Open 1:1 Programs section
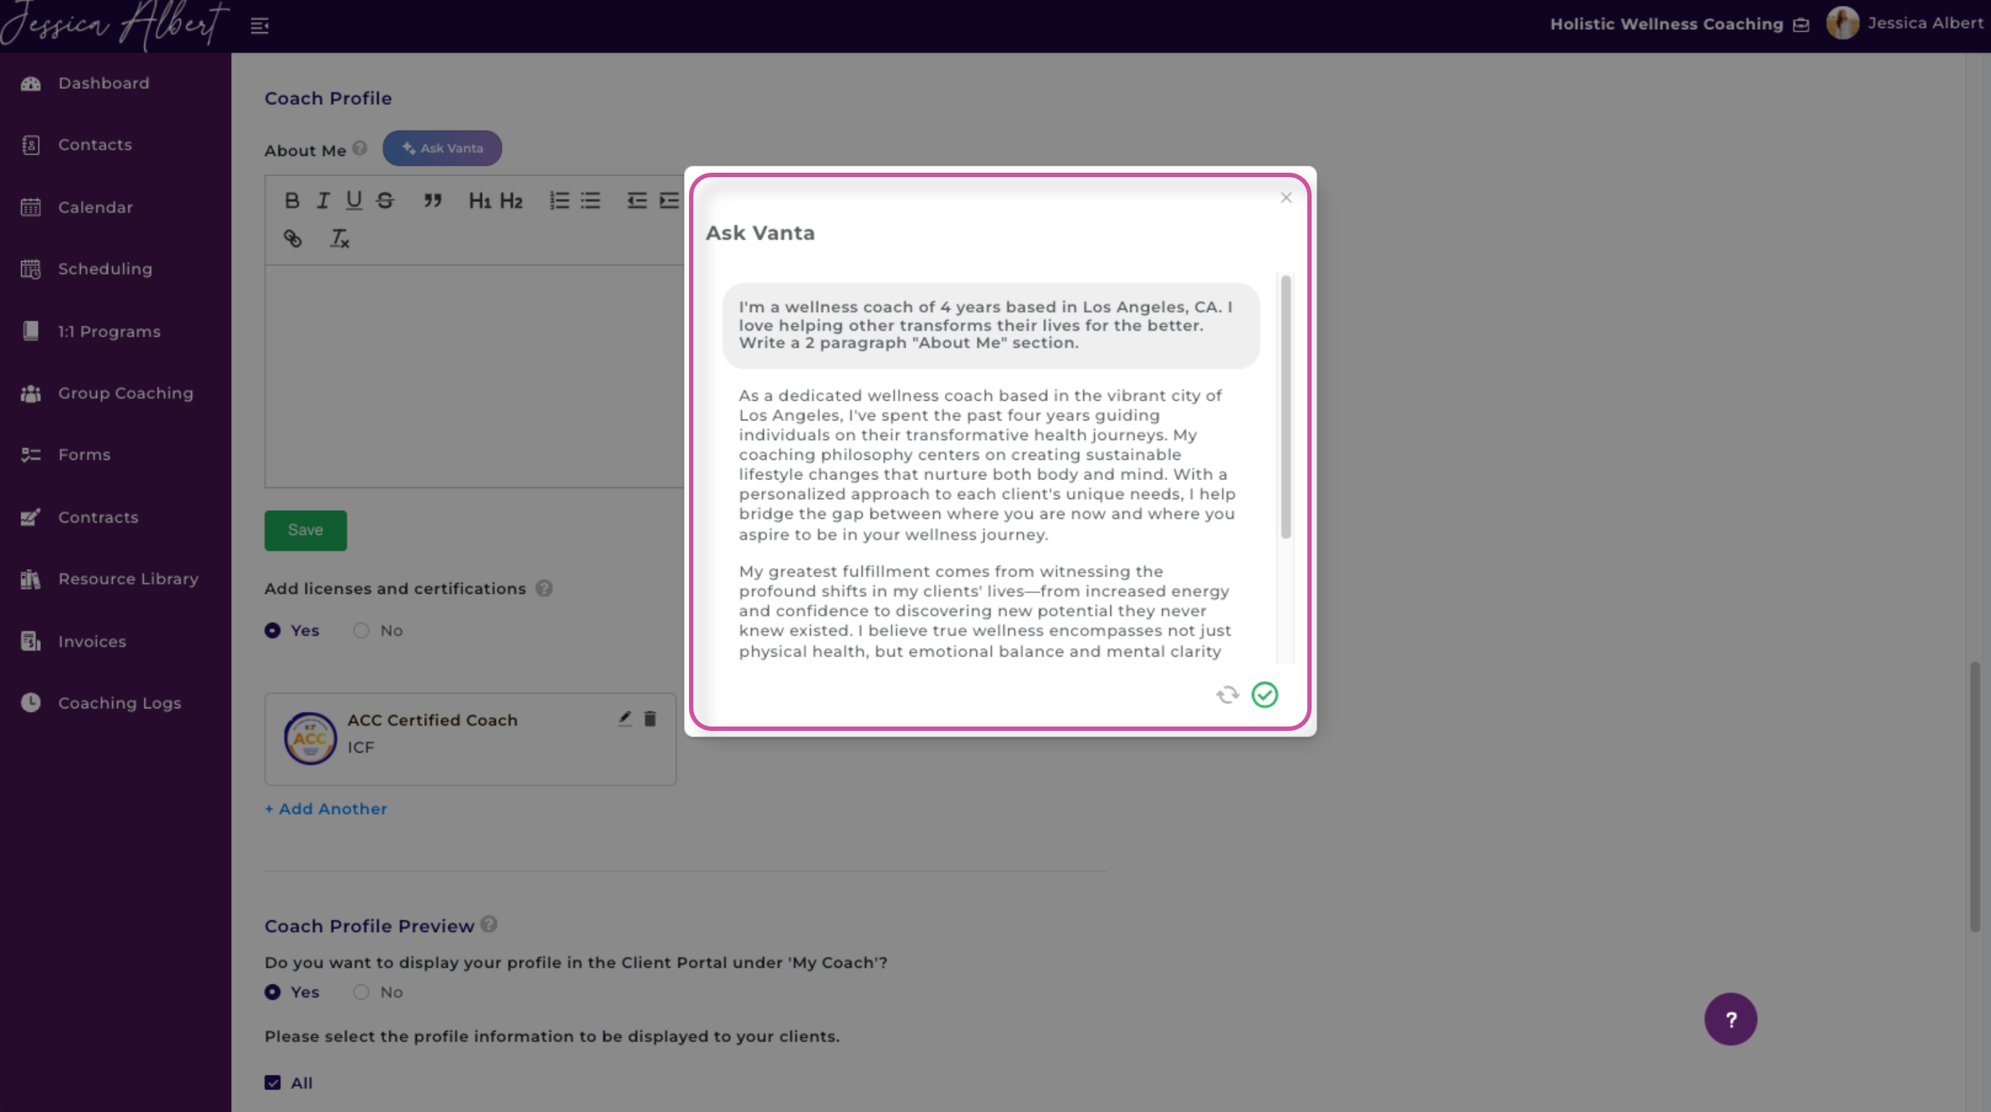 (x=109, y=331)
